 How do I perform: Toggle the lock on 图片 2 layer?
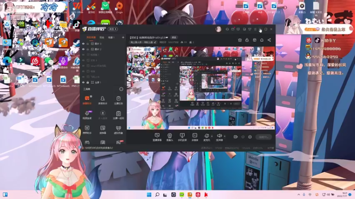pos(87,49)
